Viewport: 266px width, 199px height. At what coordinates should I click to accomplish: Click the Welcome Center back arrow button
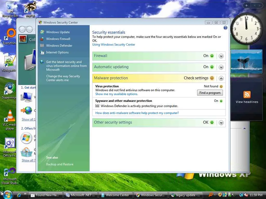pos(22,30)
